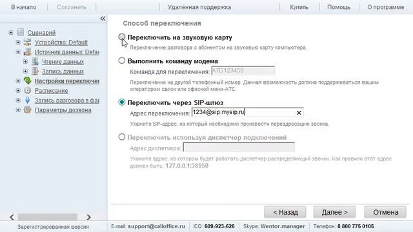This screenshot has width=413, height=232.
Task: Expand the Сценарий tree node
Action: (x=11, y=33)
